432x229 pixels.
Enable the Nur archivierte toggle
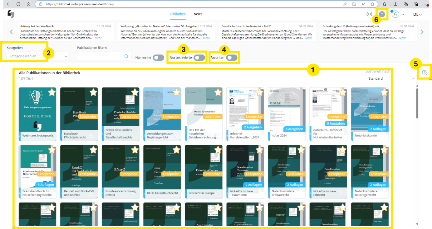pyautogui.click(x=199, y=58)
